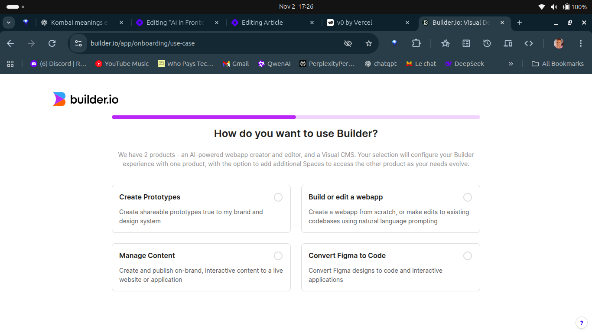Open the Gmail bookmark
592x333 pixels.
[x=236, y=64]
